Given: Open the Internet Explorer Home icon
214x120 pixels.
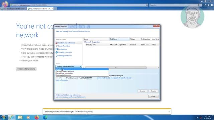Looking at the screenshot, I should point(205,5).
